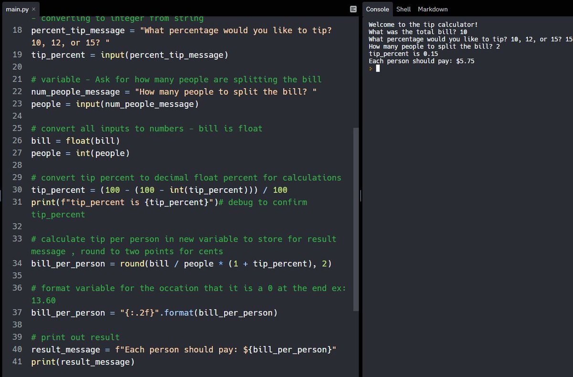Click 'tip_percent = input(percent_tip_message)' code line
573x377 pixels.
[129, 55]
